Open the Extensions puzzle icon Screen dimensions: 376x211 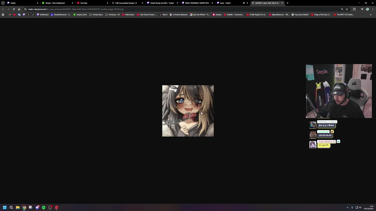(354, 9)
